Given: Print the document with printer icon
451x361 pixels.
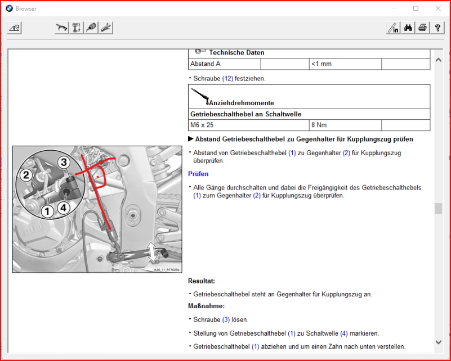Looking at the screenshot, I should click(422, 28).
